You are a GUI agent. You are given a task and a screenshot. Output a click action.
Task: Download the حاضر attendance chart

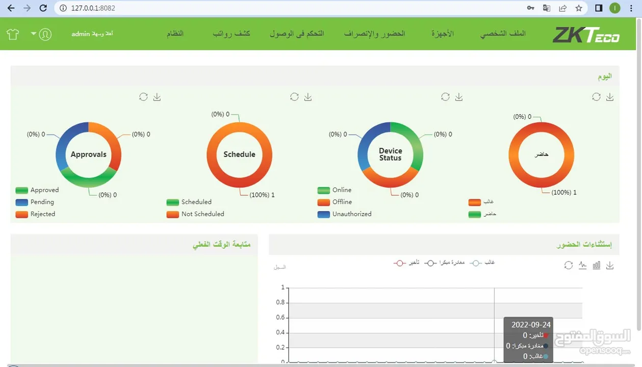[x=610, y=97]
